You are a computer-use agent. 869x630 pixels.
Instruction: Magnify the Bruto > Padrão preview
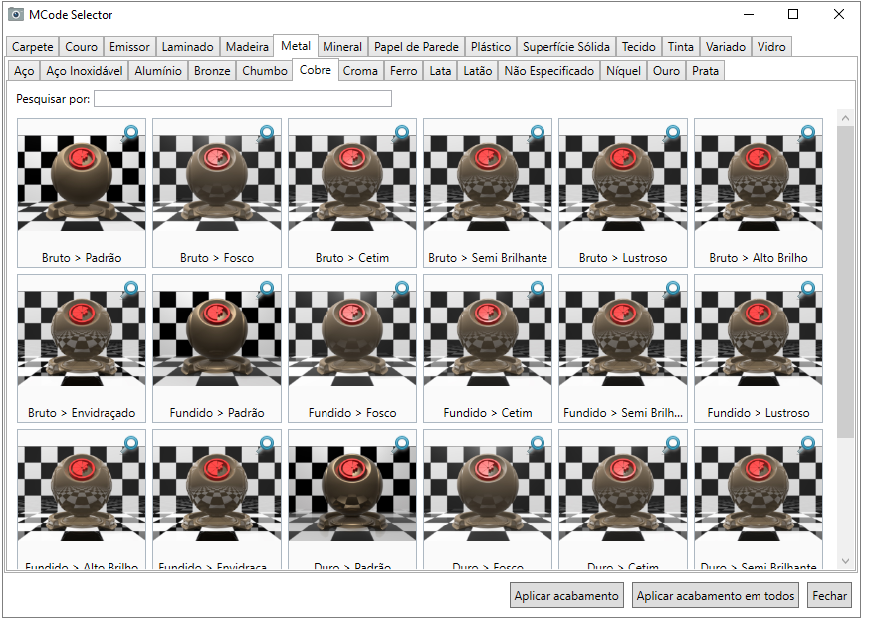pyautogui.click(x=130, y=133)
